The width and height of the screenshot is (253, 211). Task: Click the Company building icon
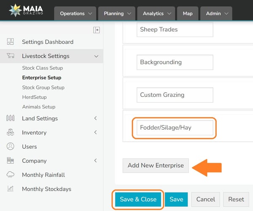(11, 161)
